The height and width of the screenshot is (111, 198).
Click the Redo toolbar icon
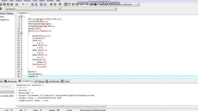tap(27, 4)
